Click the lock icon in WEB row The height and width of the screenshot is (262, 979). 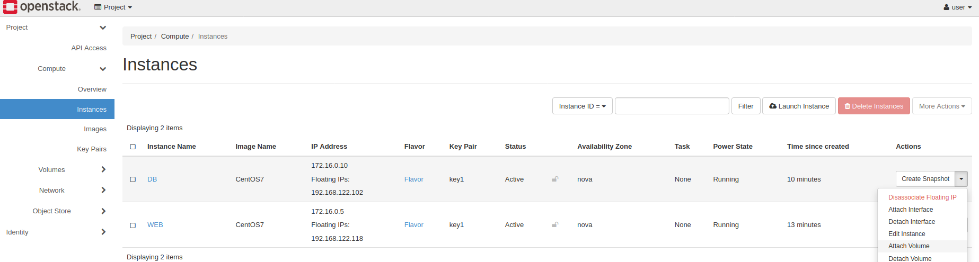point(555,224)
